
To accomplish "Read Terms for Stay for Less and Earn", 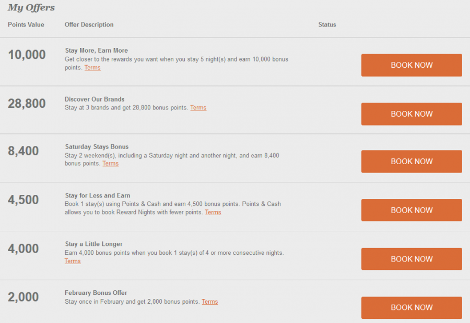I will (213, 213).
